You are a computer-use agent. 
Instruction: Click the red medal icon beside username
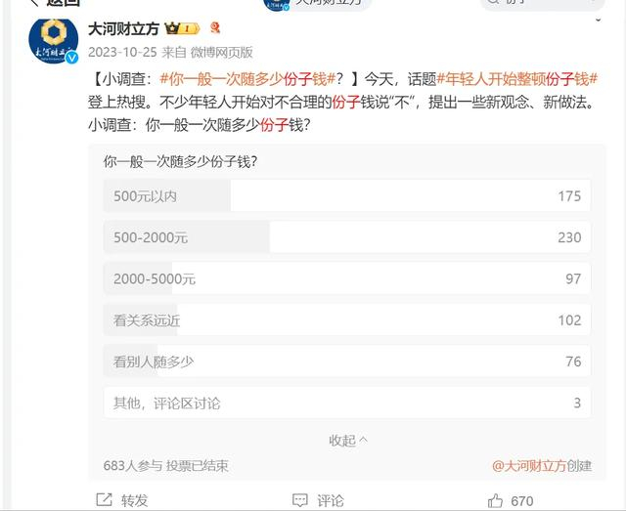pos(215,28)
